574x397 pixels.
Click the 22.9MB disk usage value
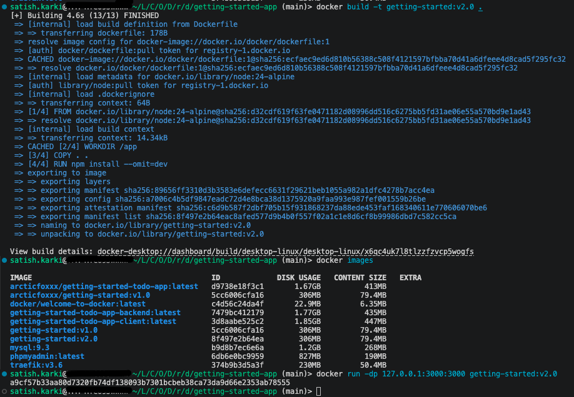[308, 304]
